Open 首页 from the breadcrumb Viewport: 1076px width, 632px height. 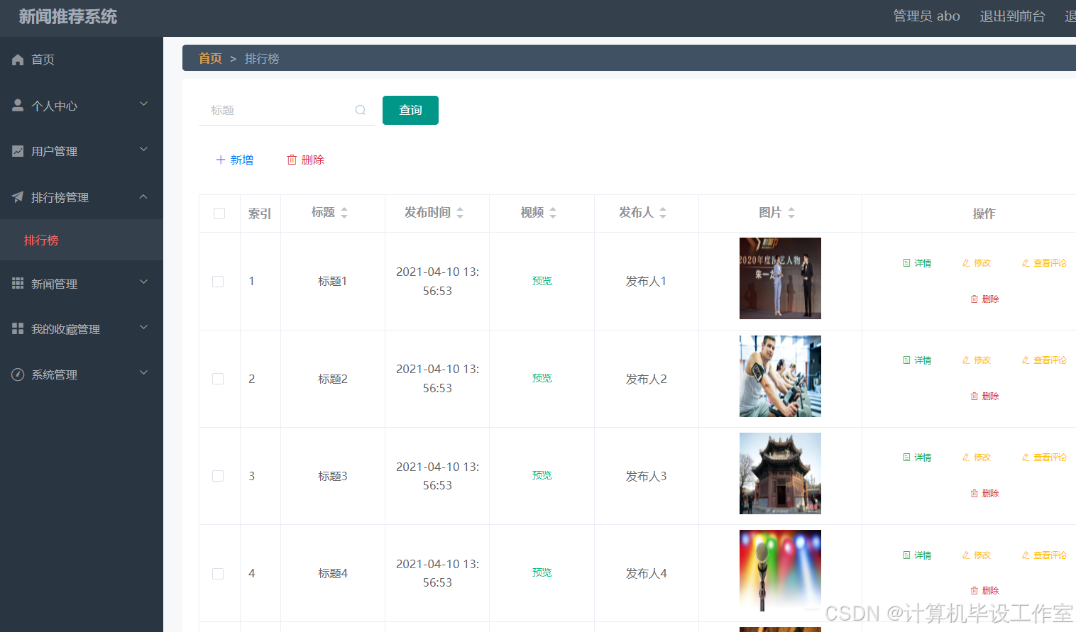click(x=210, y=58)
